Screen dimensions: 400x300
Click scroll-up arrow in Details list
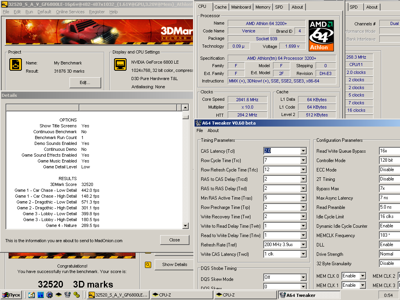[x=186, y=107]
